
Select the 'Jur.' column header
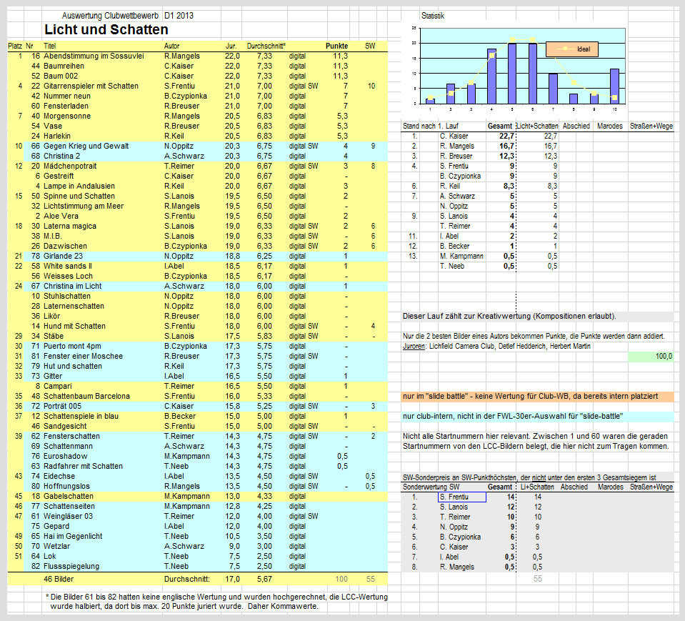(231, 46)
